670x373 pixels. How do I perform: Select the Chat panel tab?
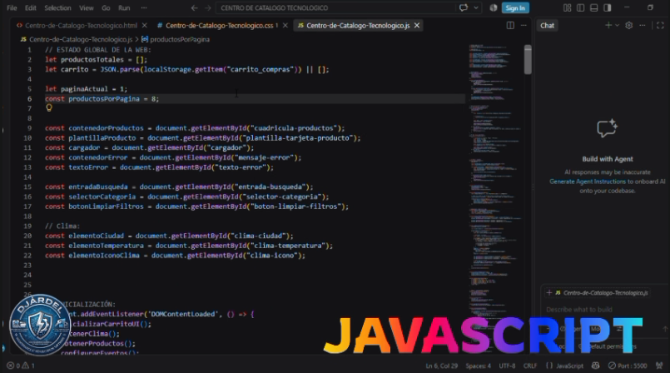tap(547, 26)
